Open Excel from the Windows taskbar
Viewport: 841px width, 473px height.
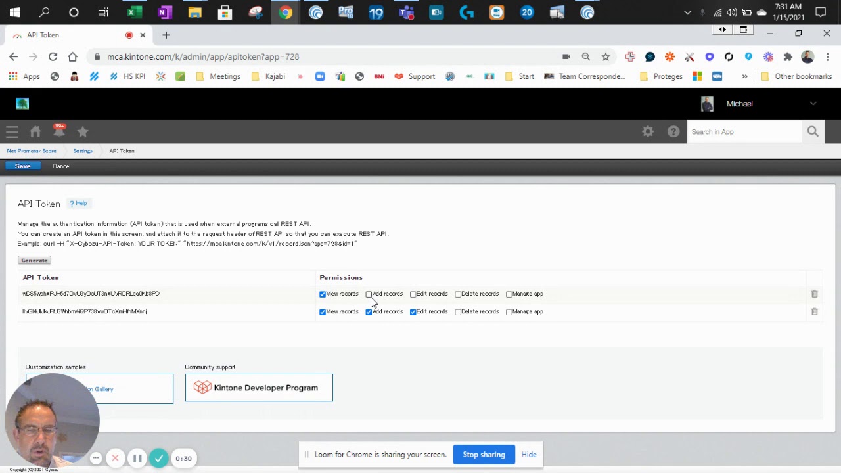(134, 12)
